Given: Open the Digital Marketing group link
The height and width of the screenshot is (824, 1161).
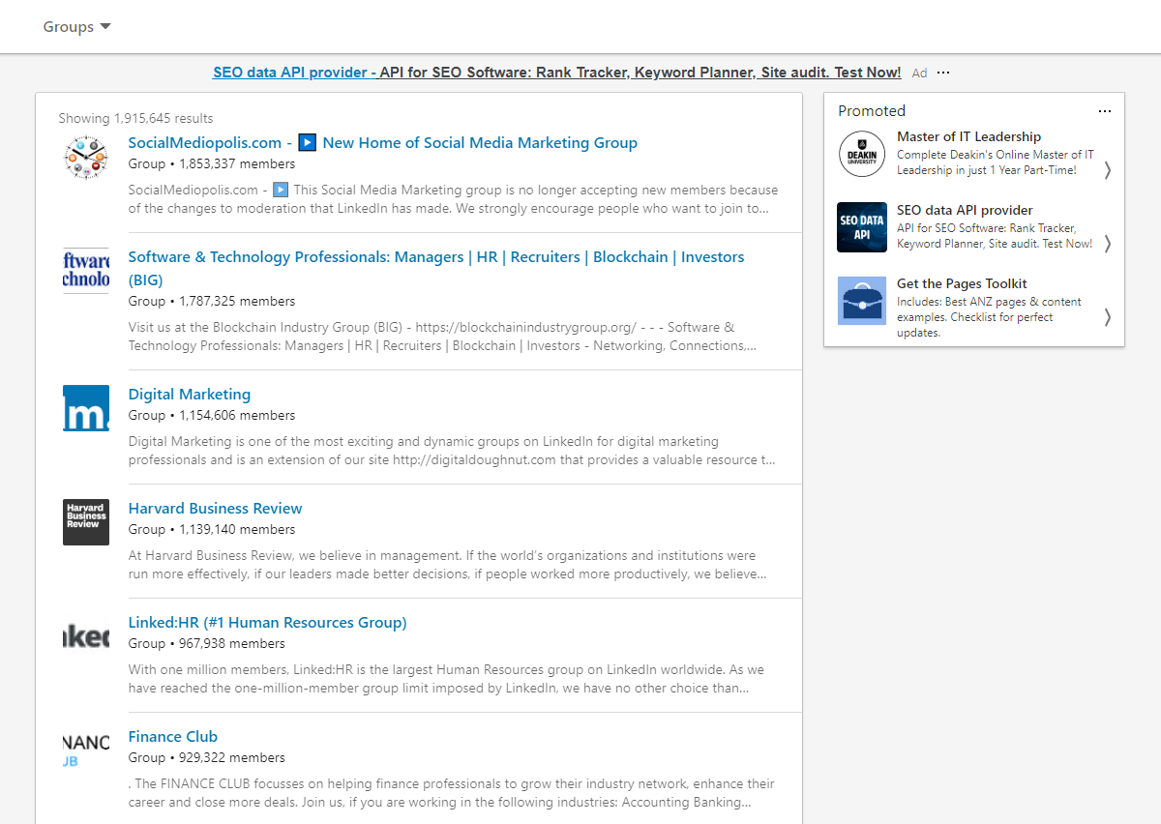Looking at the screenshot, I should (190, 395).
